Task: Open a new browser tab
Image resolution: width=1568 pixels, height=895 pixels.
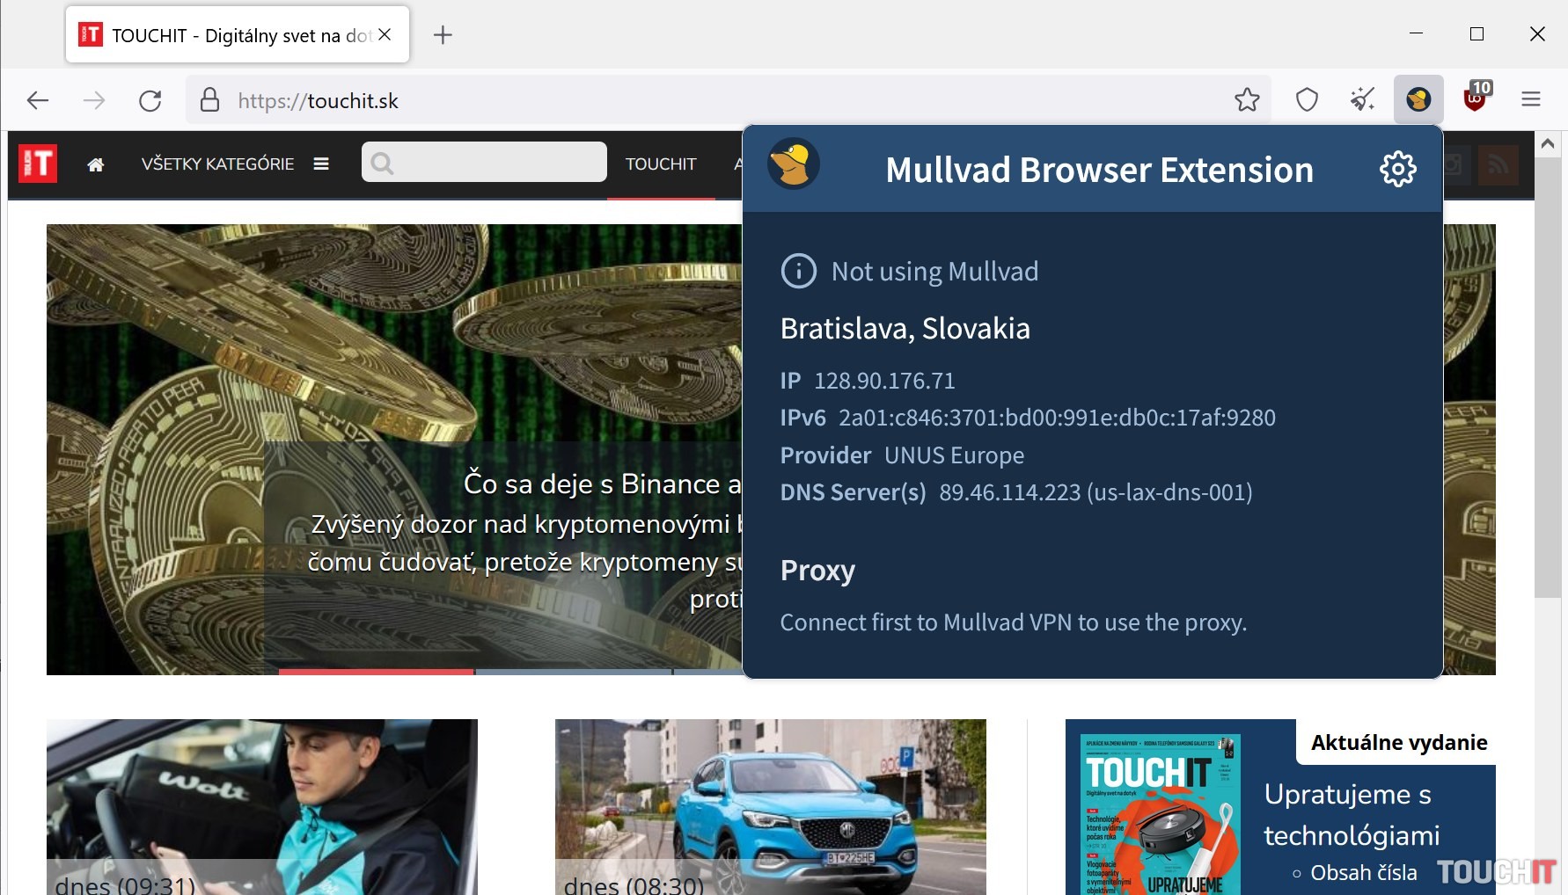Action: pos(443,35)
